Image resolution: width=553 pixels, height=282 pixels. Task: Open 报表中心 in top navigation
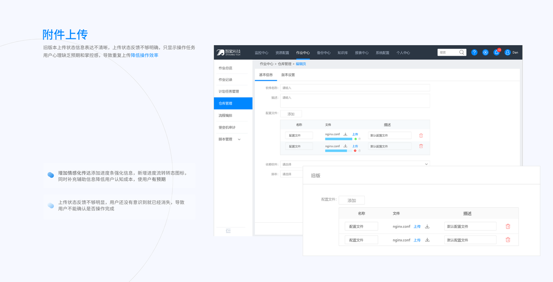pyautogui.click(x=362, y=53)
